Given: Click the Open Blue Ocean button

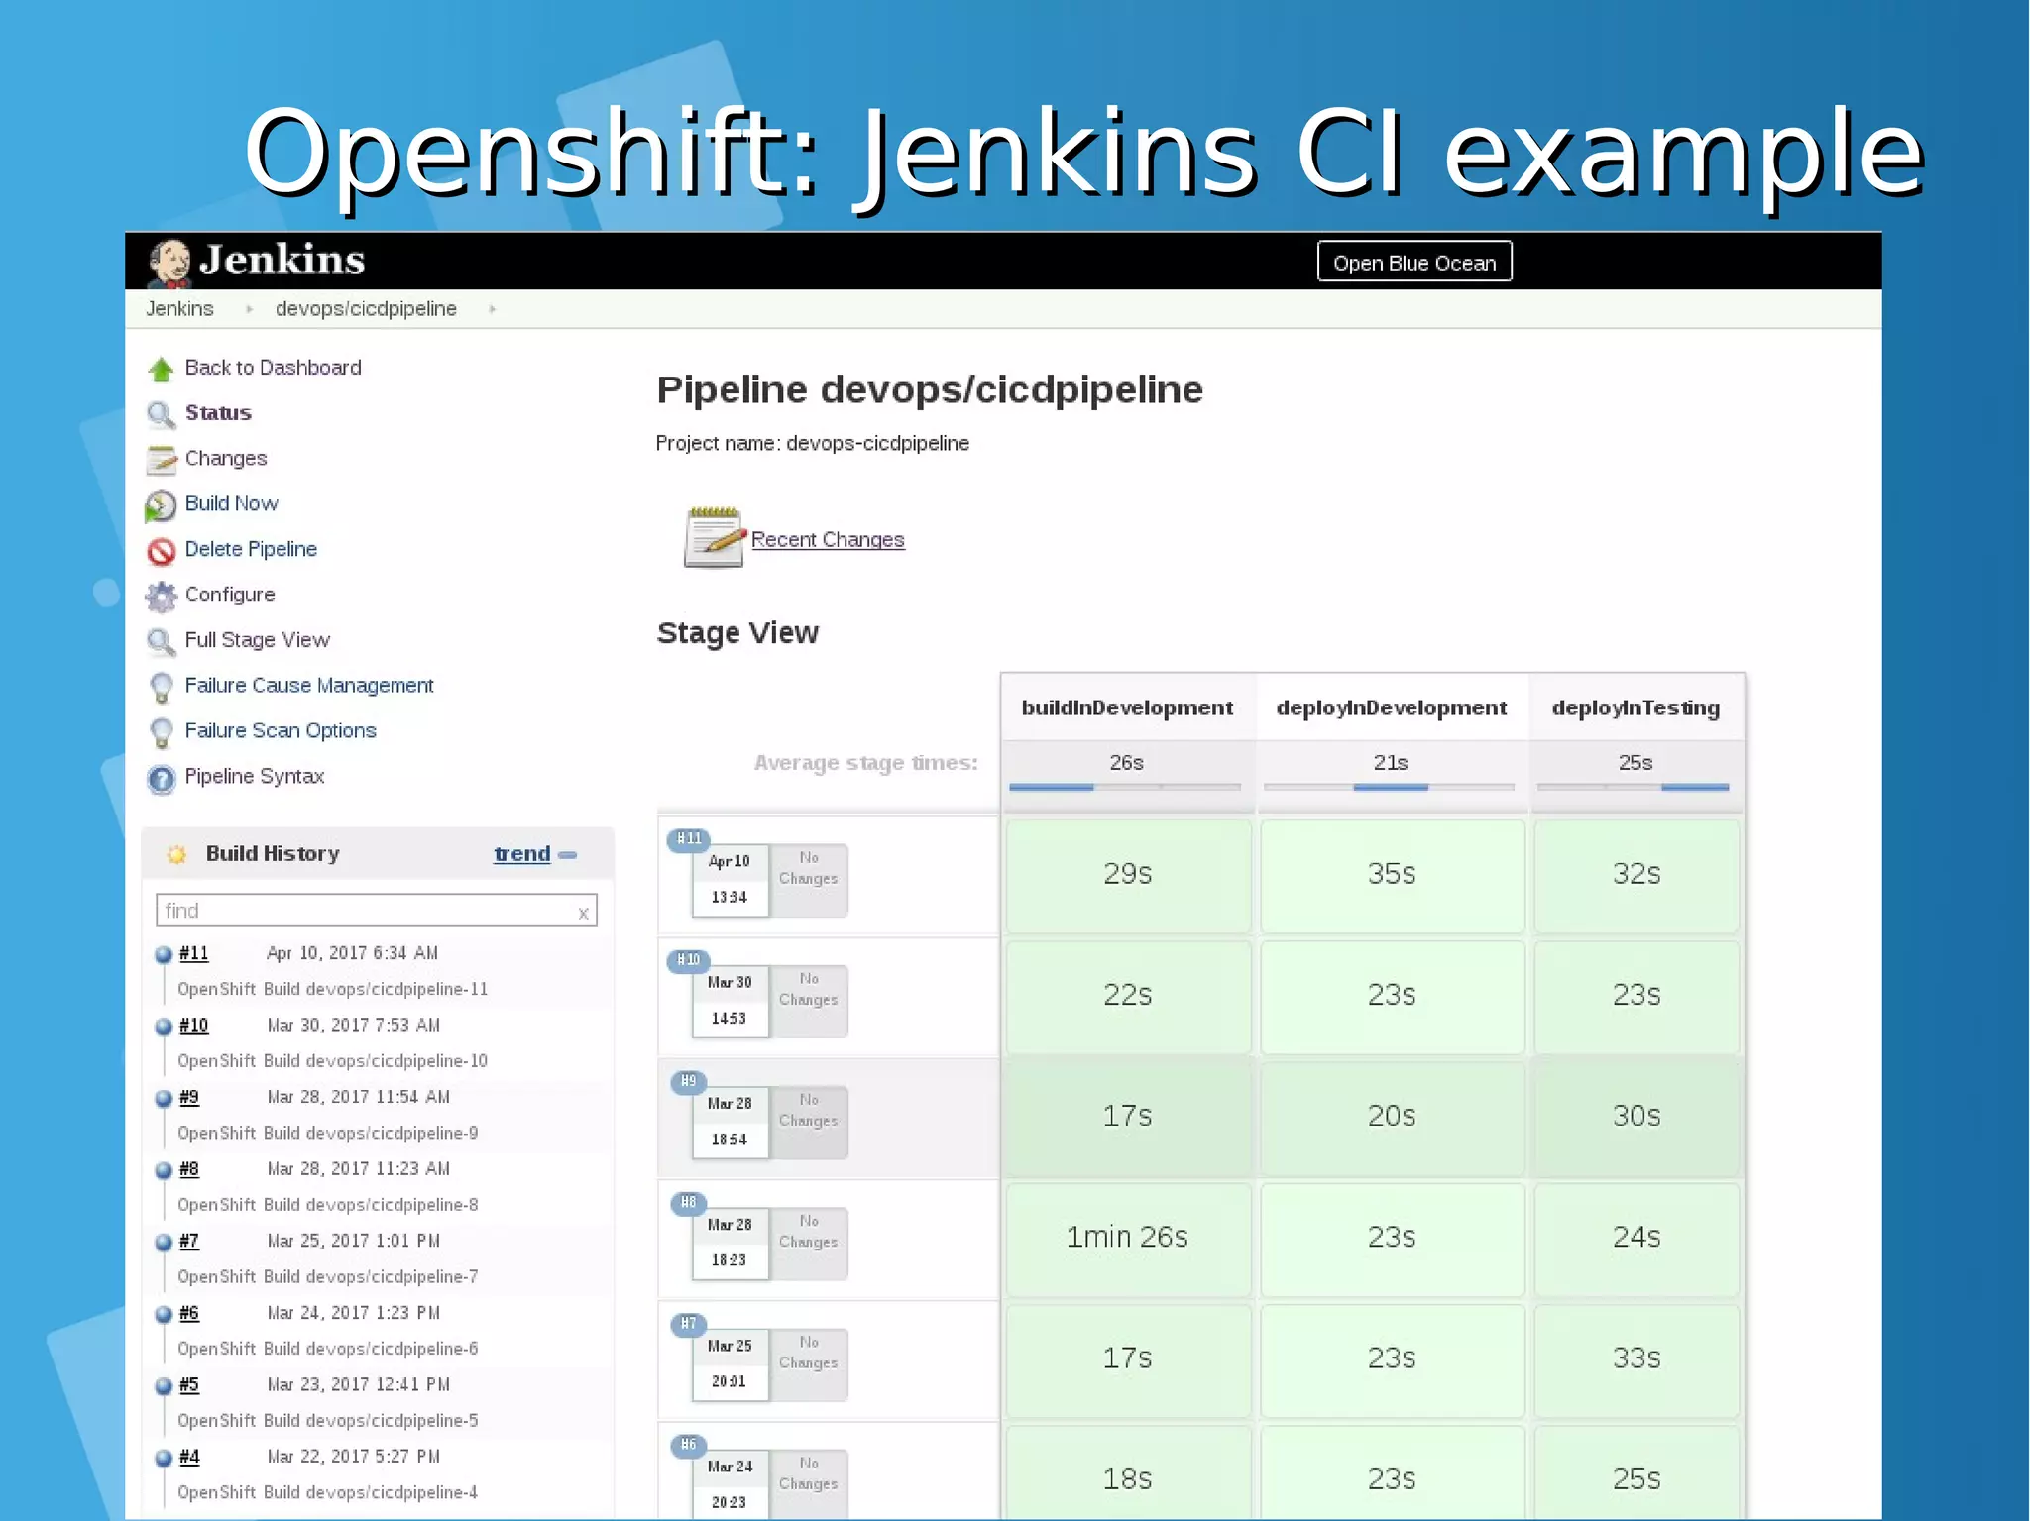Looking at the screenshot, I should click(1414, 263).
